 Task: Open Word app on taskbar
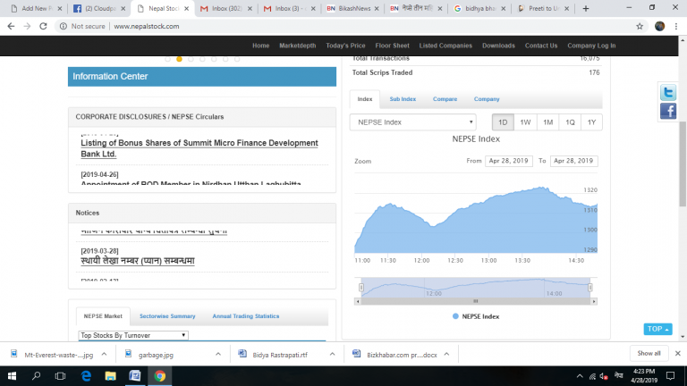pyautogui.click(x=135, y=376)
